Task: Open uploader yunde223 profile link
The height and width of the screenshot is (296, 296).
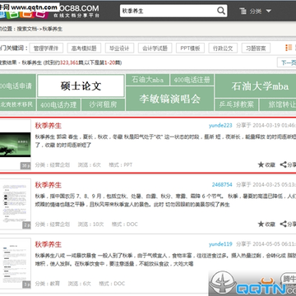Action: pos(220,126)
